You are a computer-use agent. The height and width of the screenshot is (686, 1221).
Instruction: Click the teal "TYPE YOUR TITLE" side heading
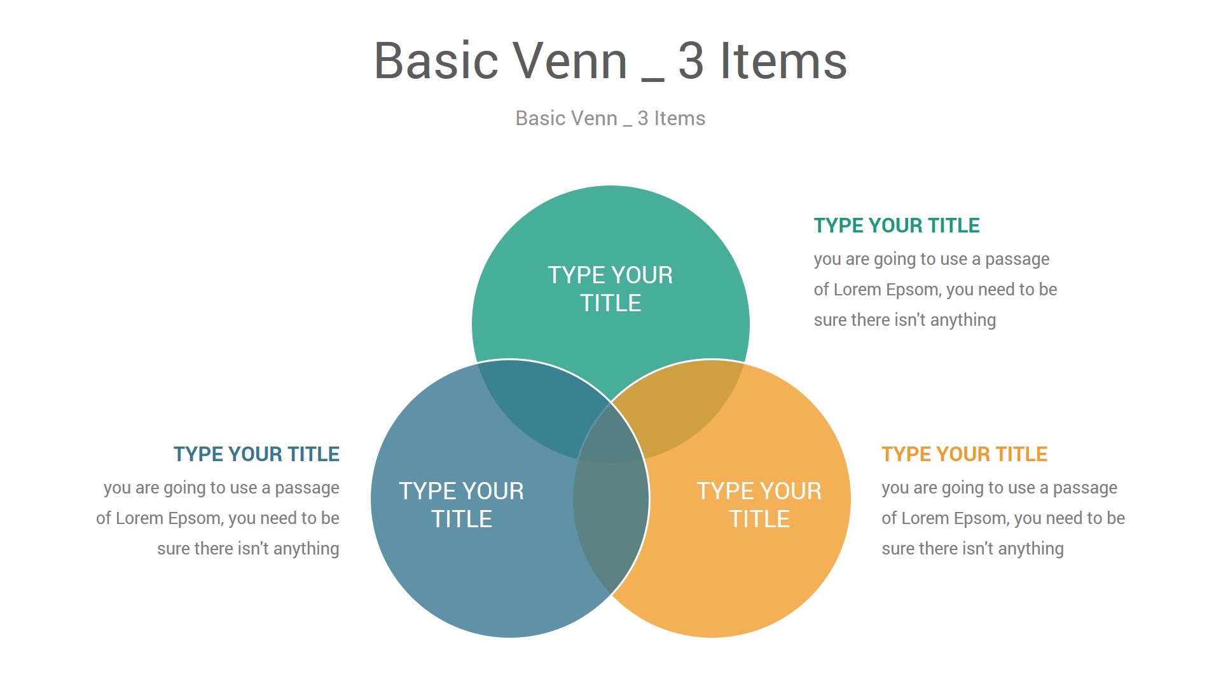(x=896, y=225)
